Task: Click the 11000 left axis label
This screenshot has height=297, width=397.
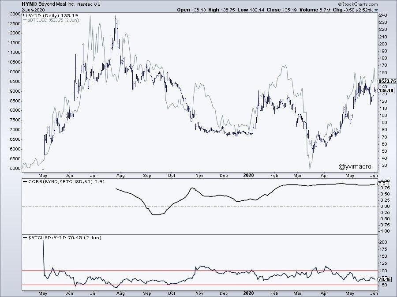Action: 14,53
